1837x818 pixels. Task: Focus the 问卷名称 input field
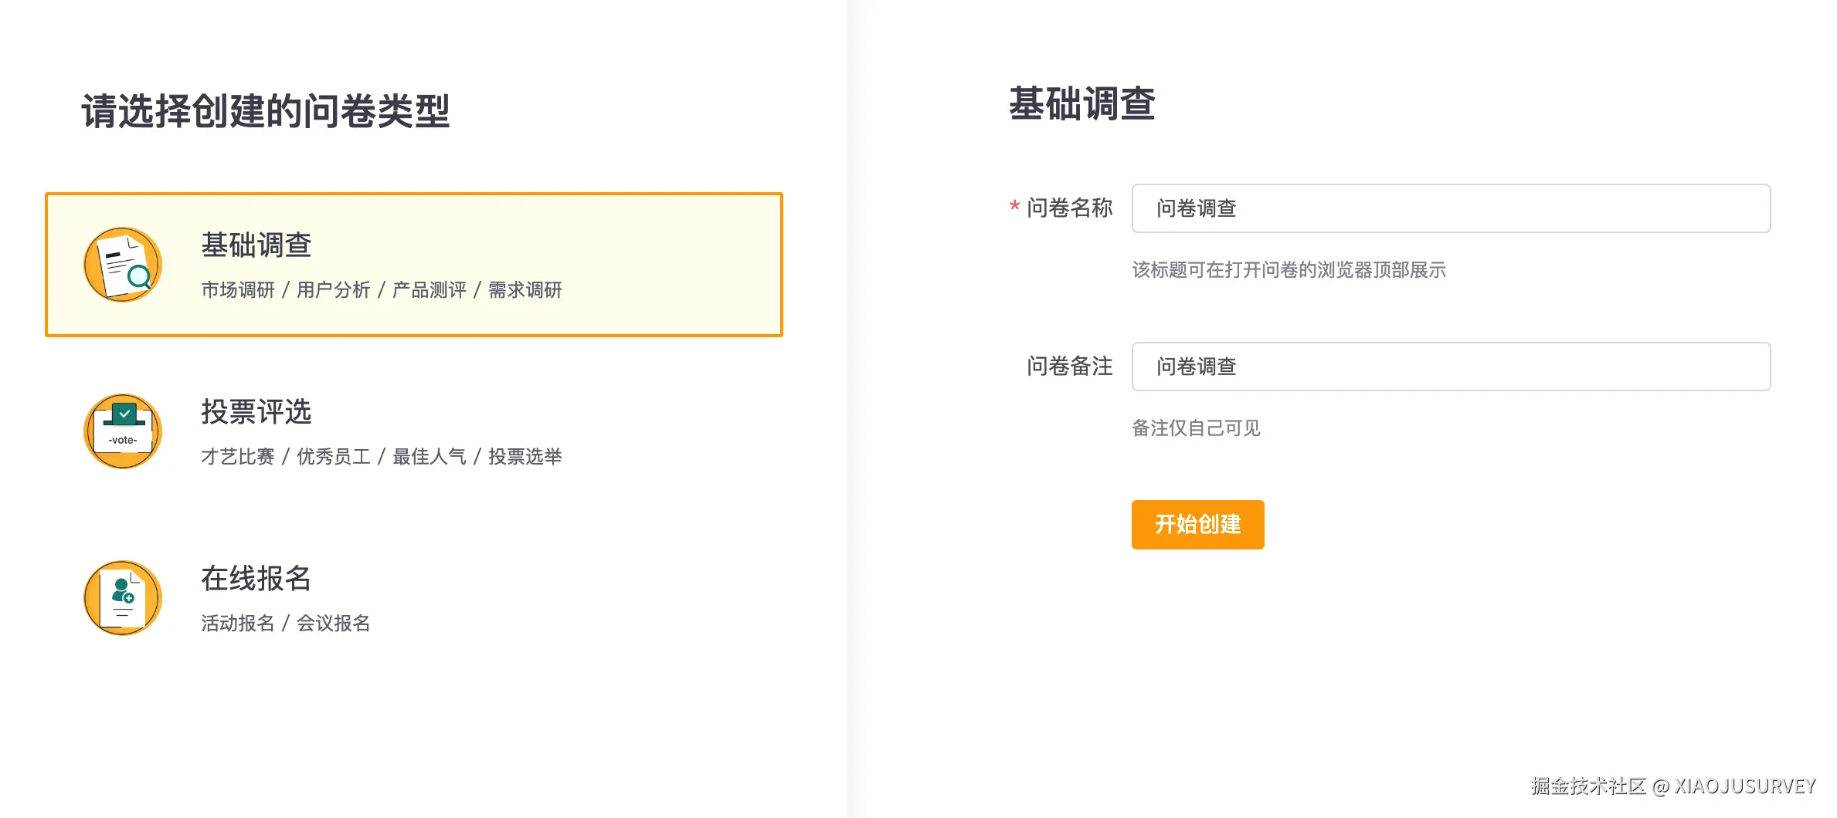pyautogui.click(x=1451, y=208)
